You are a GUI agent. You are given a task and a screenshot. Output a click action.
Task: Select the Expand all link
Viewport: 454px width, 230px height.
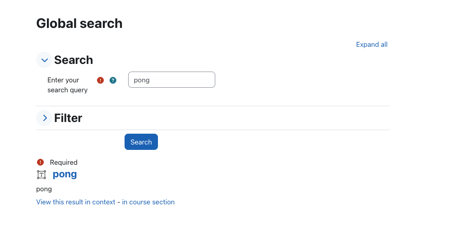pyautogui.click(x=372, y=45)
